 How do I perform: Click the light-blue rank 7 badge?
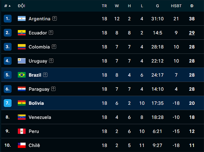pos(8,103)
